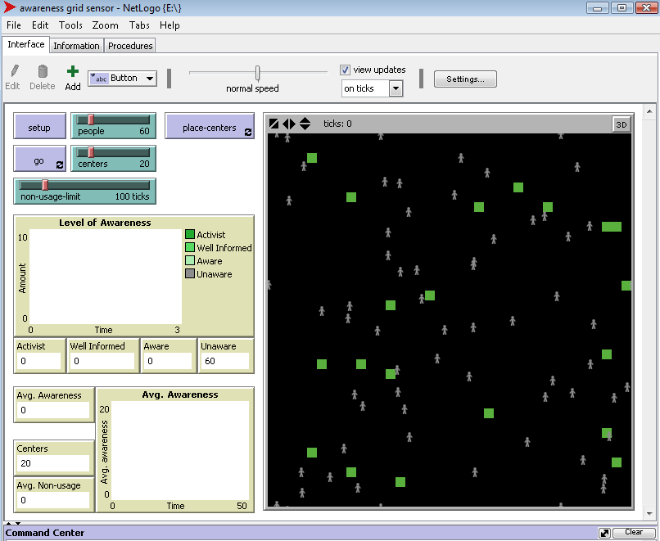Click the green Add widget plus icon
Screen dimensions: 660x541
click(73, 72)
